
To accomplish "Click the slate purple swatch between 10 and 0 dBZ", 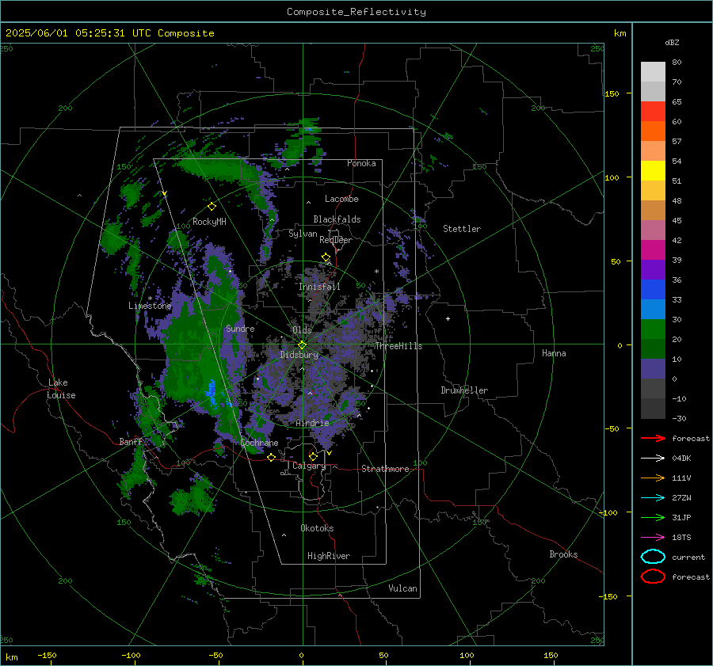I will (653, 369).
